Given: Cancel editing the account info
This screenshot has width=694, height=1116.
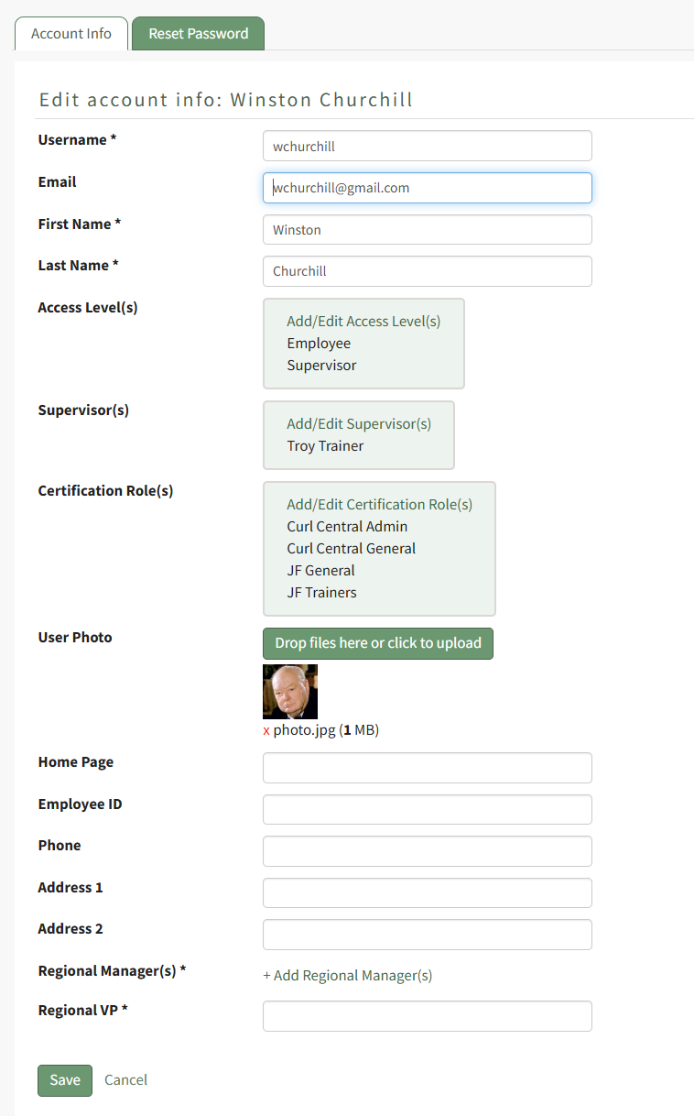Looking at the screenshot, I should click(x=125, y=1080).
